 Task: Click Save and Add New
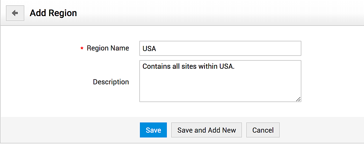207,130
